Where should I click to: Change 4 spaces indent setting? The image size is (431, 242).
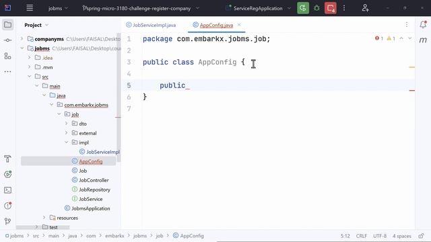[402, 236]
